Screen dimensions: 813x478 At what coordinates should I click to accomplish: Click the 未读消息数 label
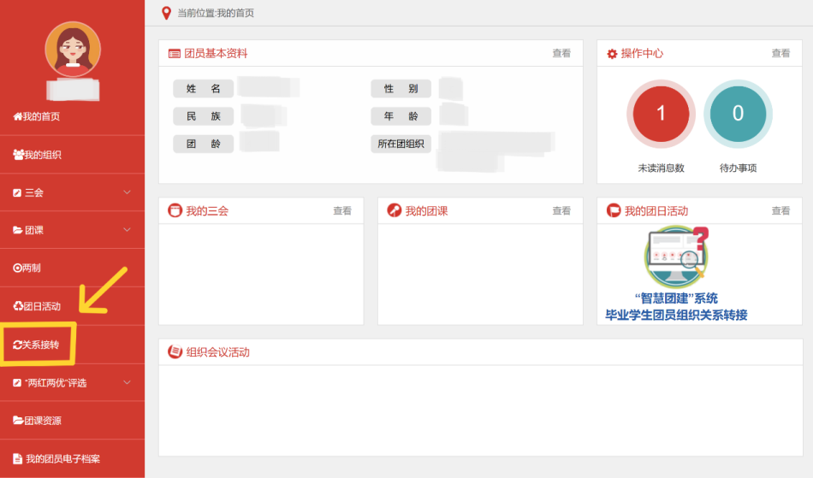661,168
